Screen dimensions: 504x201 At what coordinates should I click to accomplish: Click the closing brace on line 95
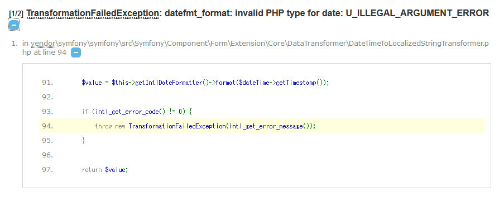coord(84,141)
